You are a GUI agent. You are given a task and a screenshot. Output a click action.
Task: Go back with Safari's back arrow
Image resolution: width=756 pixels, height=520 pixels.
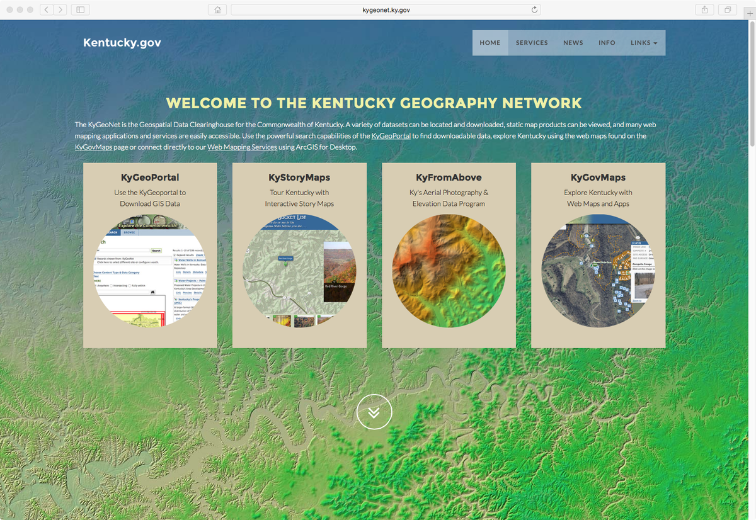point(47,9)
